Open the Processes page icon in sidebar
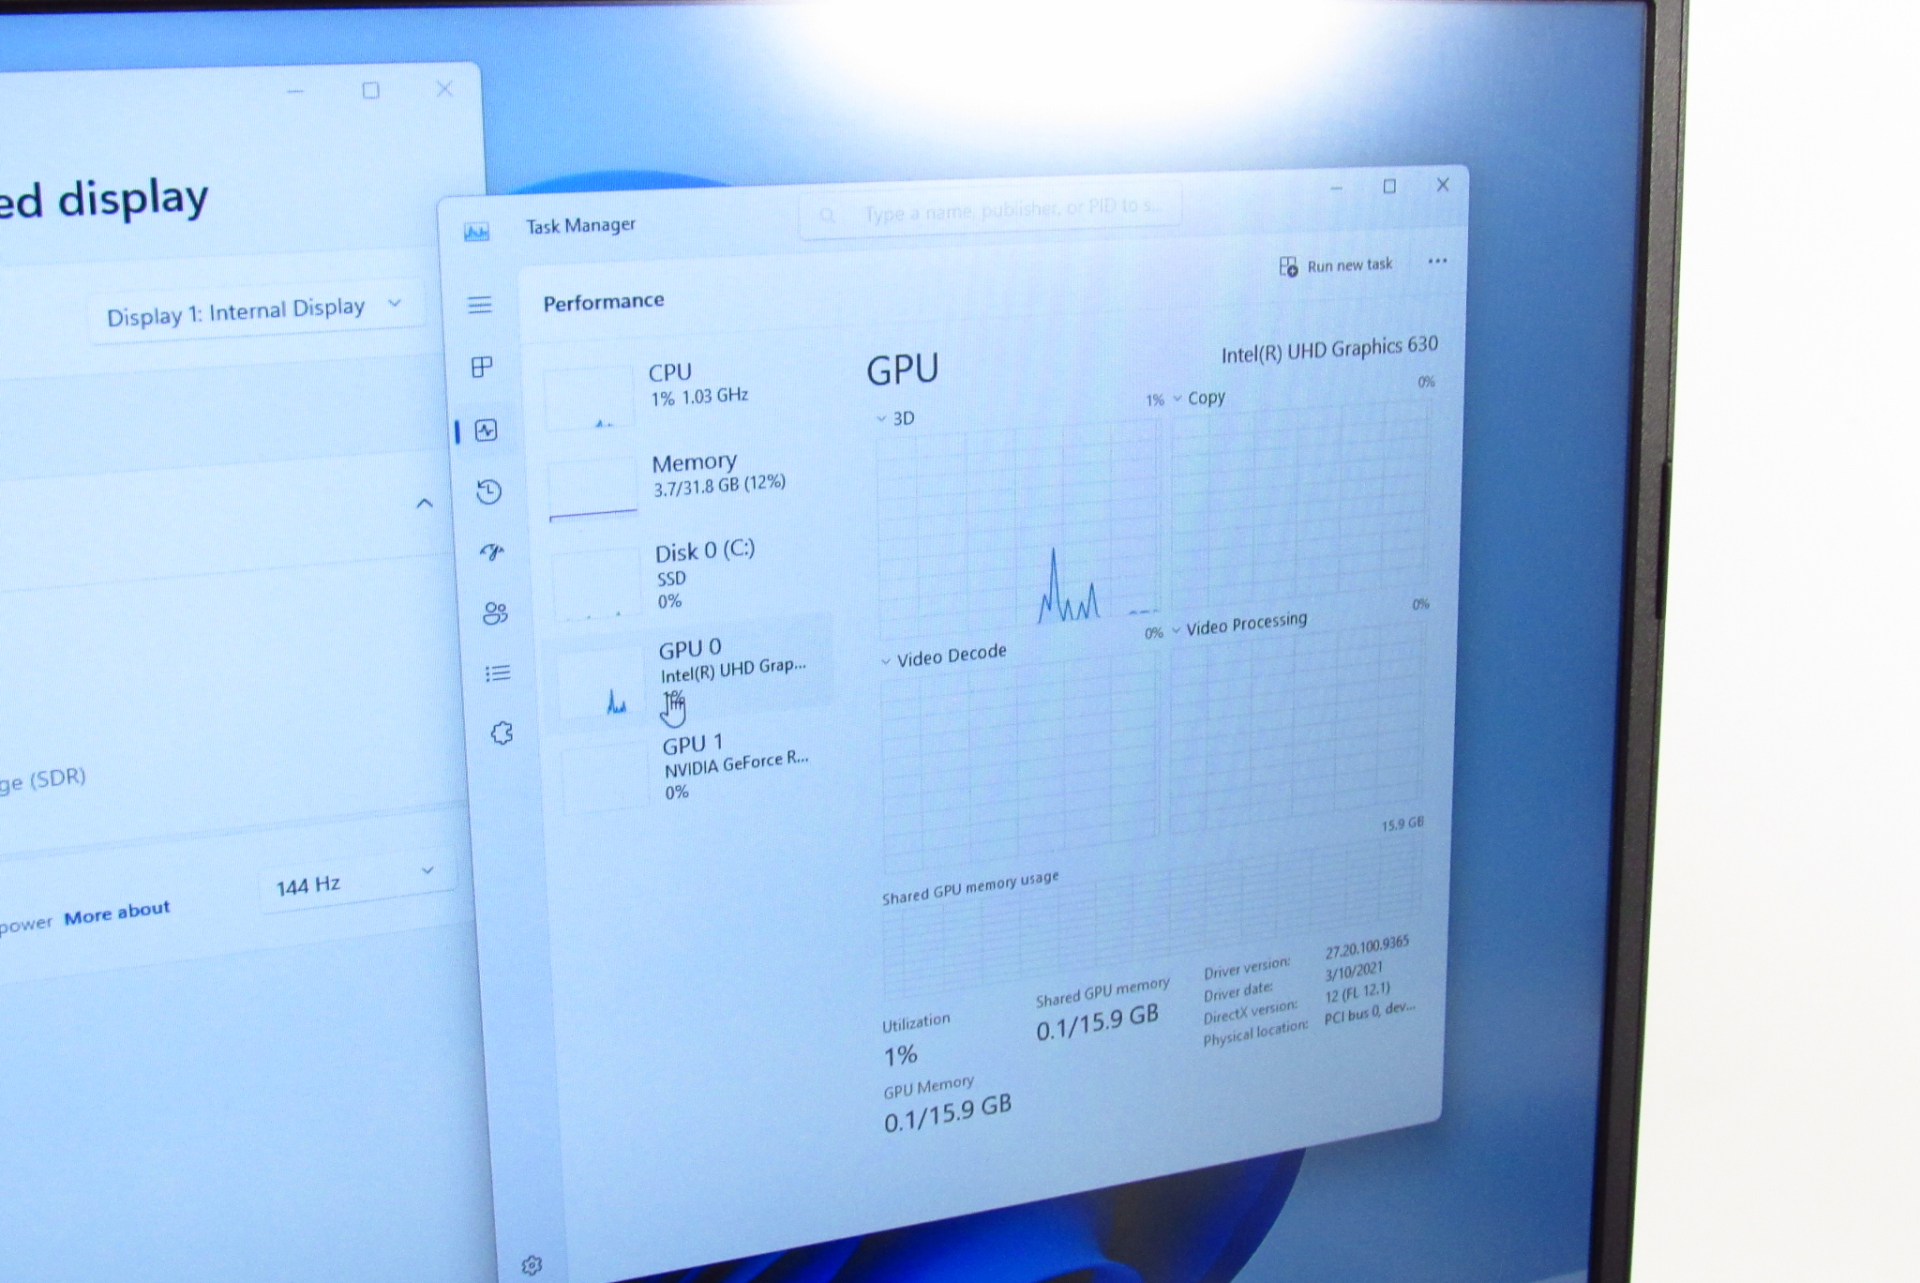Screen dimensions: 1920x1283 tap(482, 367)
